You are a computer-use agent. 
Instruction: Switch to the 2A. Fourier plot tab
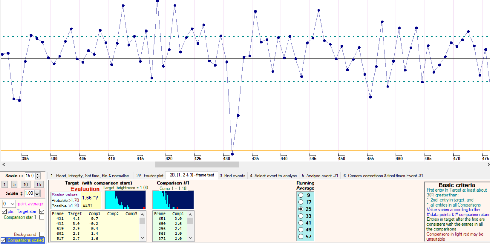[x=150, y=176]
